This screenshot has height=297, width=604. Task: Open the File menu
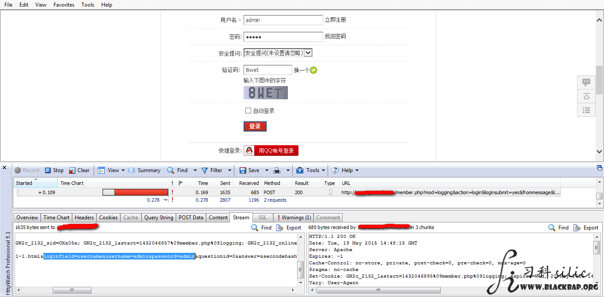coord(8,5)
